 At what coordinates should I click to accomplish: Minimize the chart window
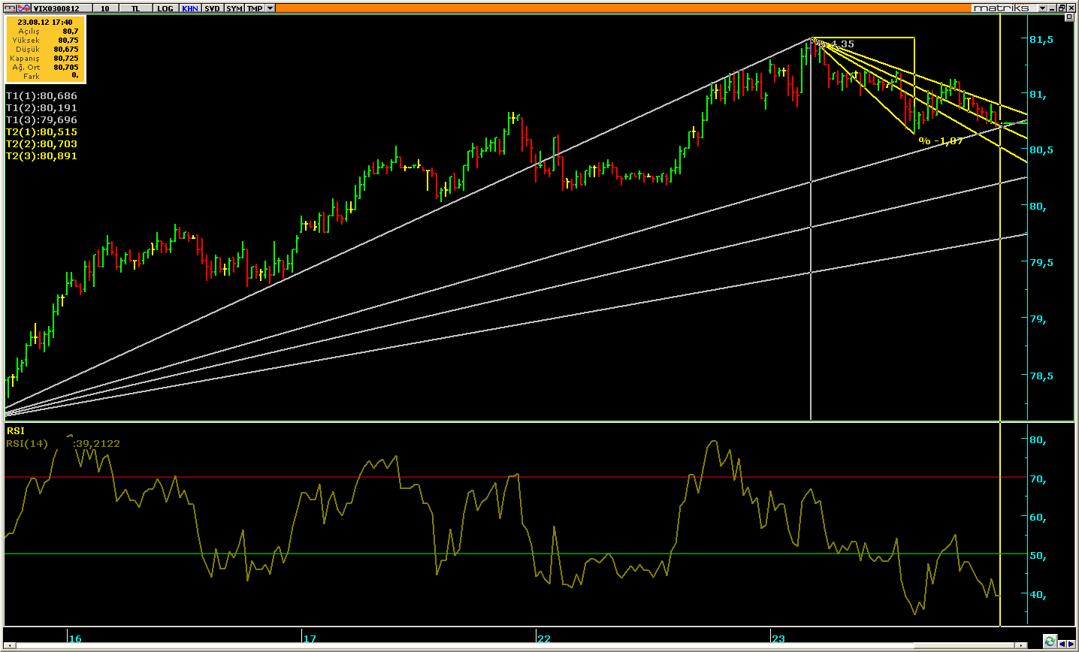[x=1051, y=8]
